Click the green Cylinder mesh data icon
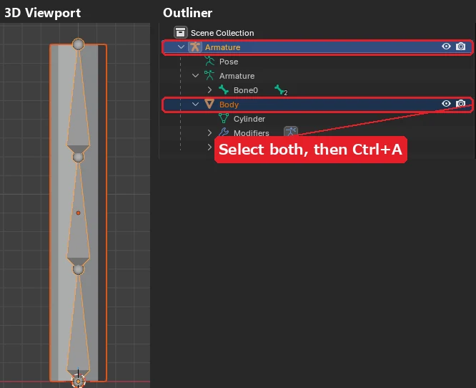This screenshot has width=476, height=388. 224,118
